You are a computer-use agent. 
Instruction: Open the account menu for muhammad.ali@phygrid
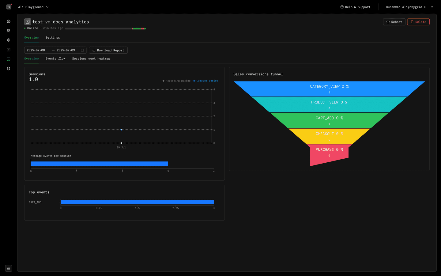[x=409, y=7]
